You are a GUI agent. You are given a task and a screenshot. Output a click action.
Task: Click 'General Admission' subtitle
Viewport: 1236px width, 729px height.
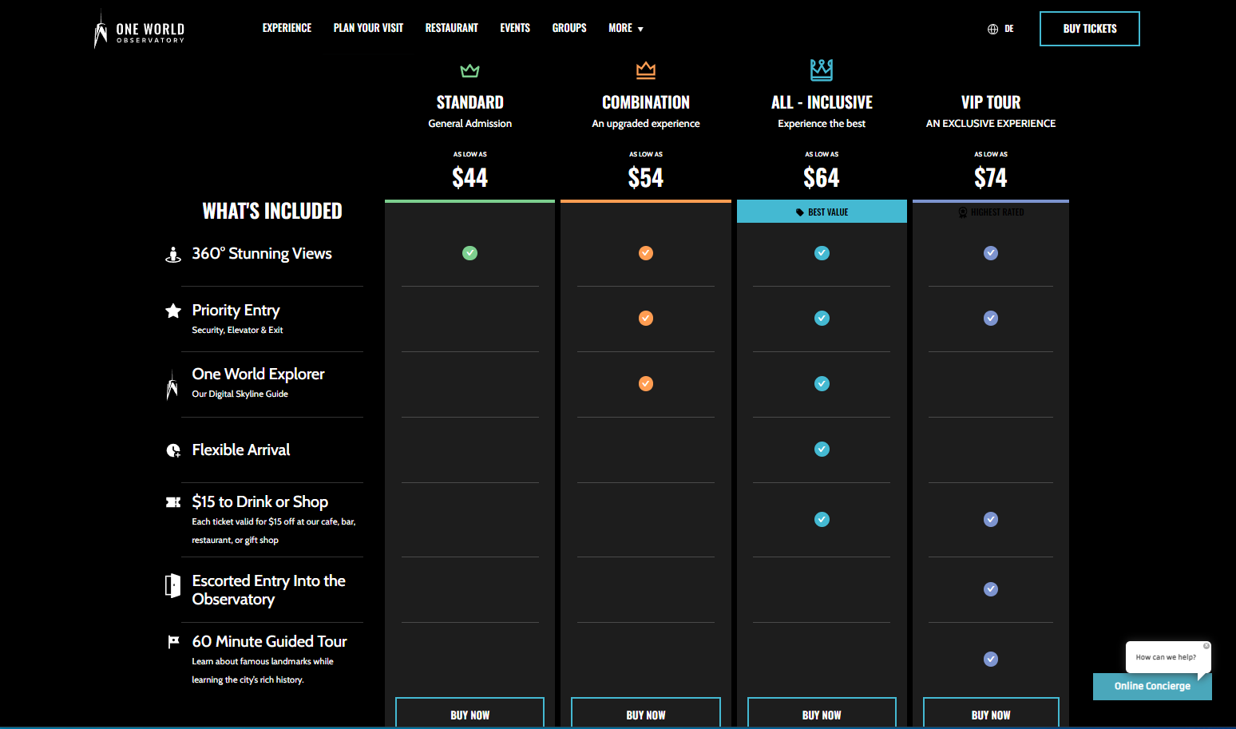point(470,124)
